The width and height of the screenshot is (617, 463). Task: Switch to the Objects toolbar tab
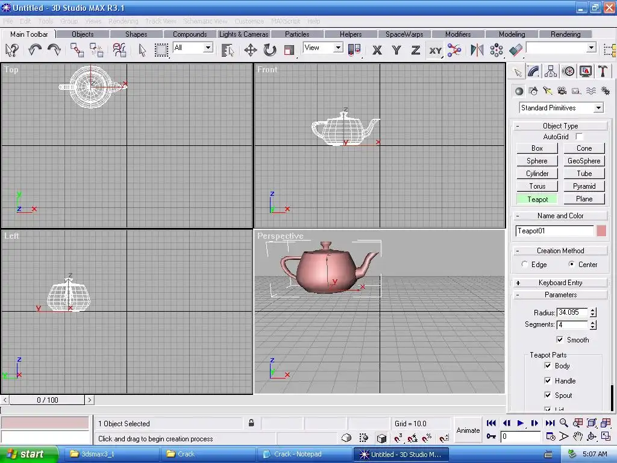point(83,34)
